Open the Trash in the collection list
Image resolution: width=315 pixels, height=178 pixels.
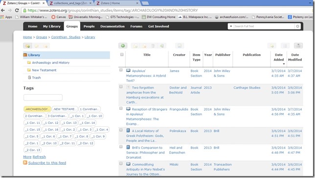(x=36, y=78)
